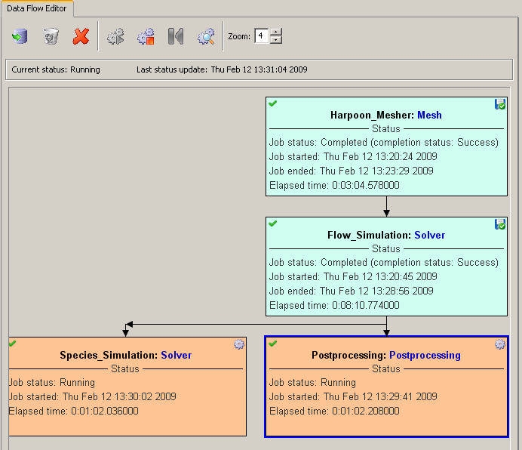Click 'Job ended: Thu Feb 12 13:28:56 2009'
522x450 pixels.
[352, 291]
